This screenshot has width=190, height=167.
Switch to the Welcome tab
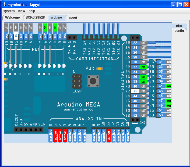click(x=12, y=18)
